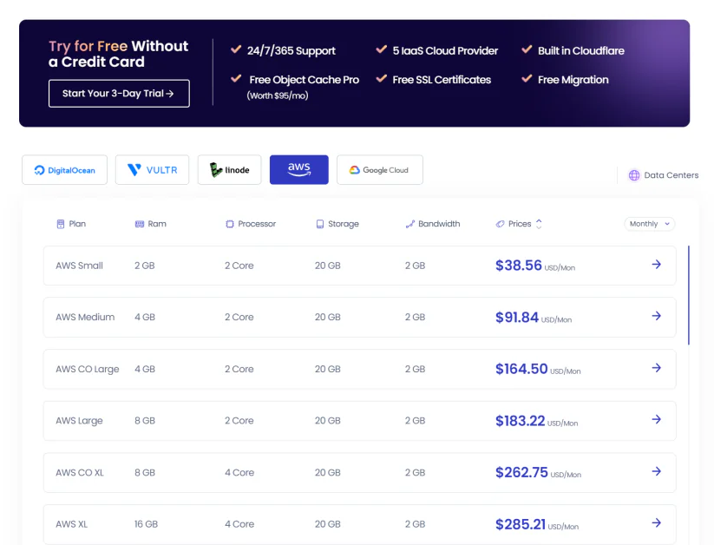Switch to the DigitalOcean provider tab

64,170
